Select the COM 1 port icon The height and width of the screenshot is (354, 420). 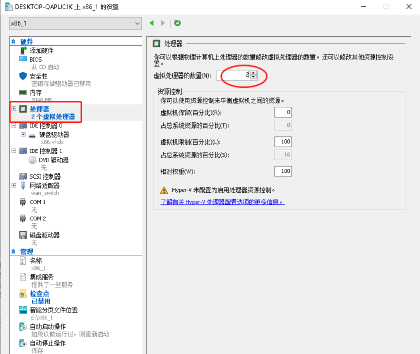click(x=23, y=202)
